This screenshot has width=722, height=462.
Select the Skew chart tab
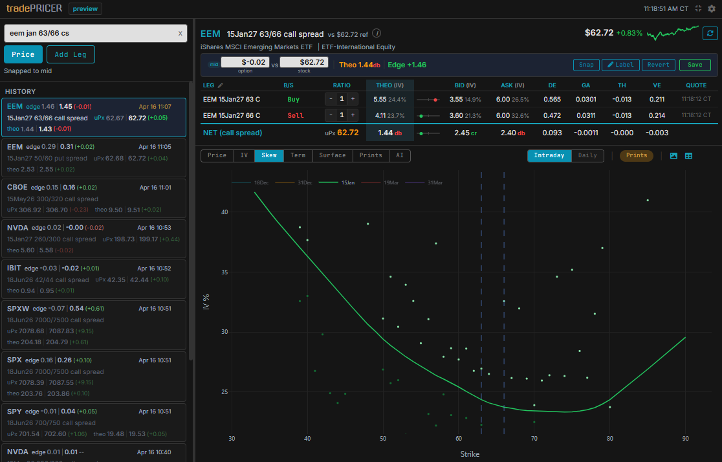[x=269, y=156]
